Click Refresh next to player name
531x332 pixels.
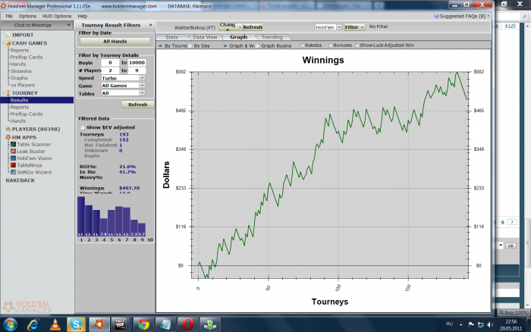pos(253,27)
